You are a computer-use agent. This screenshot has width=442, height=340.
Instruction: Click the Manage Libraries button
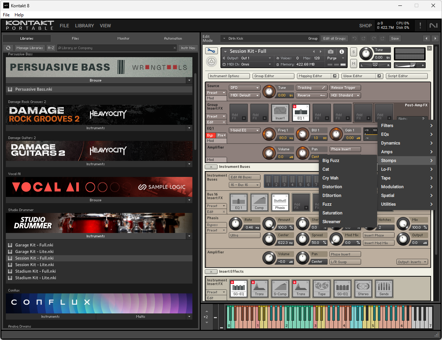30,48
